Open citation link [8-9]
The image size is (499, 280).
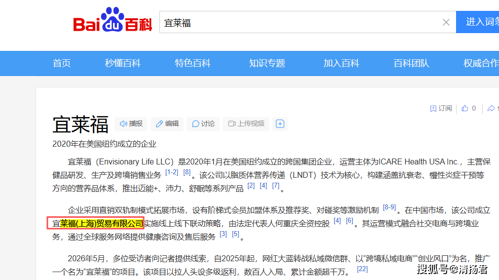[x=389, y=207]
